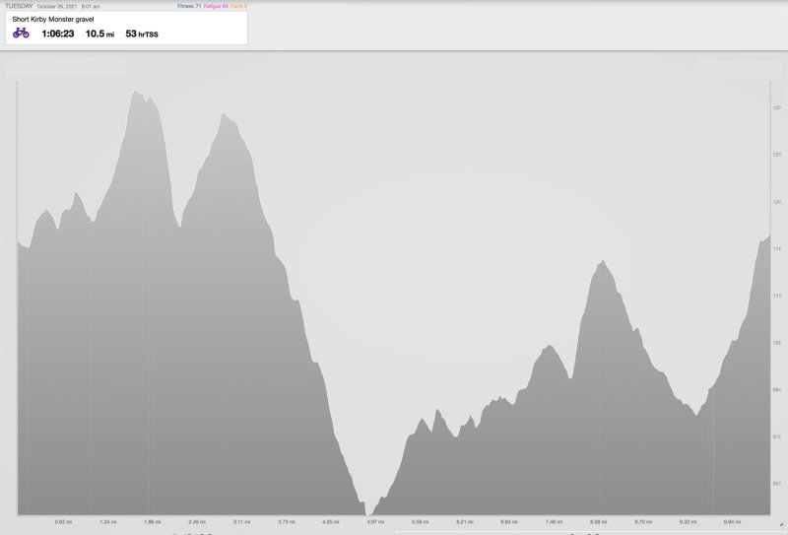Click the '6.84 mi' axis label

pyautogui.click(x=509, y=522)
